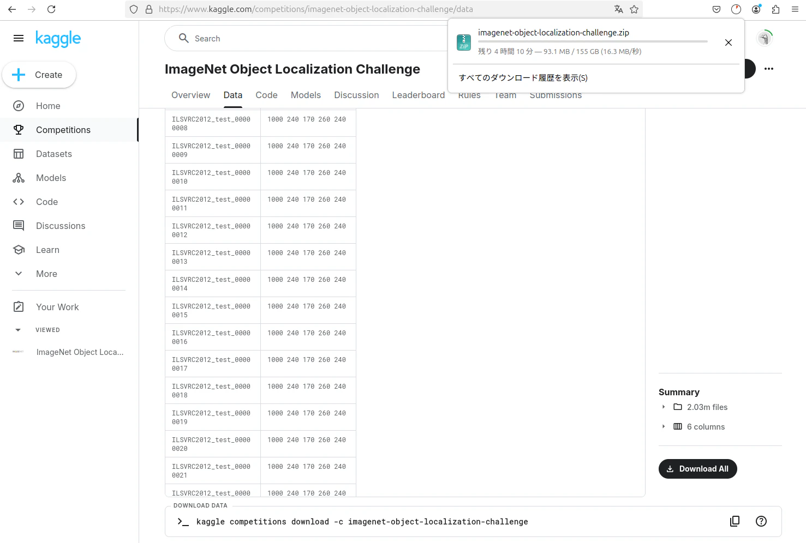Open the Models tab
The width and height of the screenshot is (806, 543).
pyautogui.click(x=306, y=95)
